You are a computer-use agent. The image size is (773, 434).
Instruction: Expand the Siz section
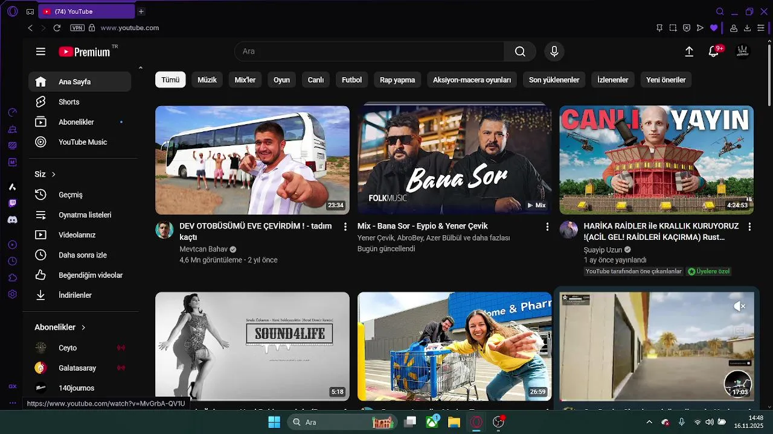[x=45, y=174]
